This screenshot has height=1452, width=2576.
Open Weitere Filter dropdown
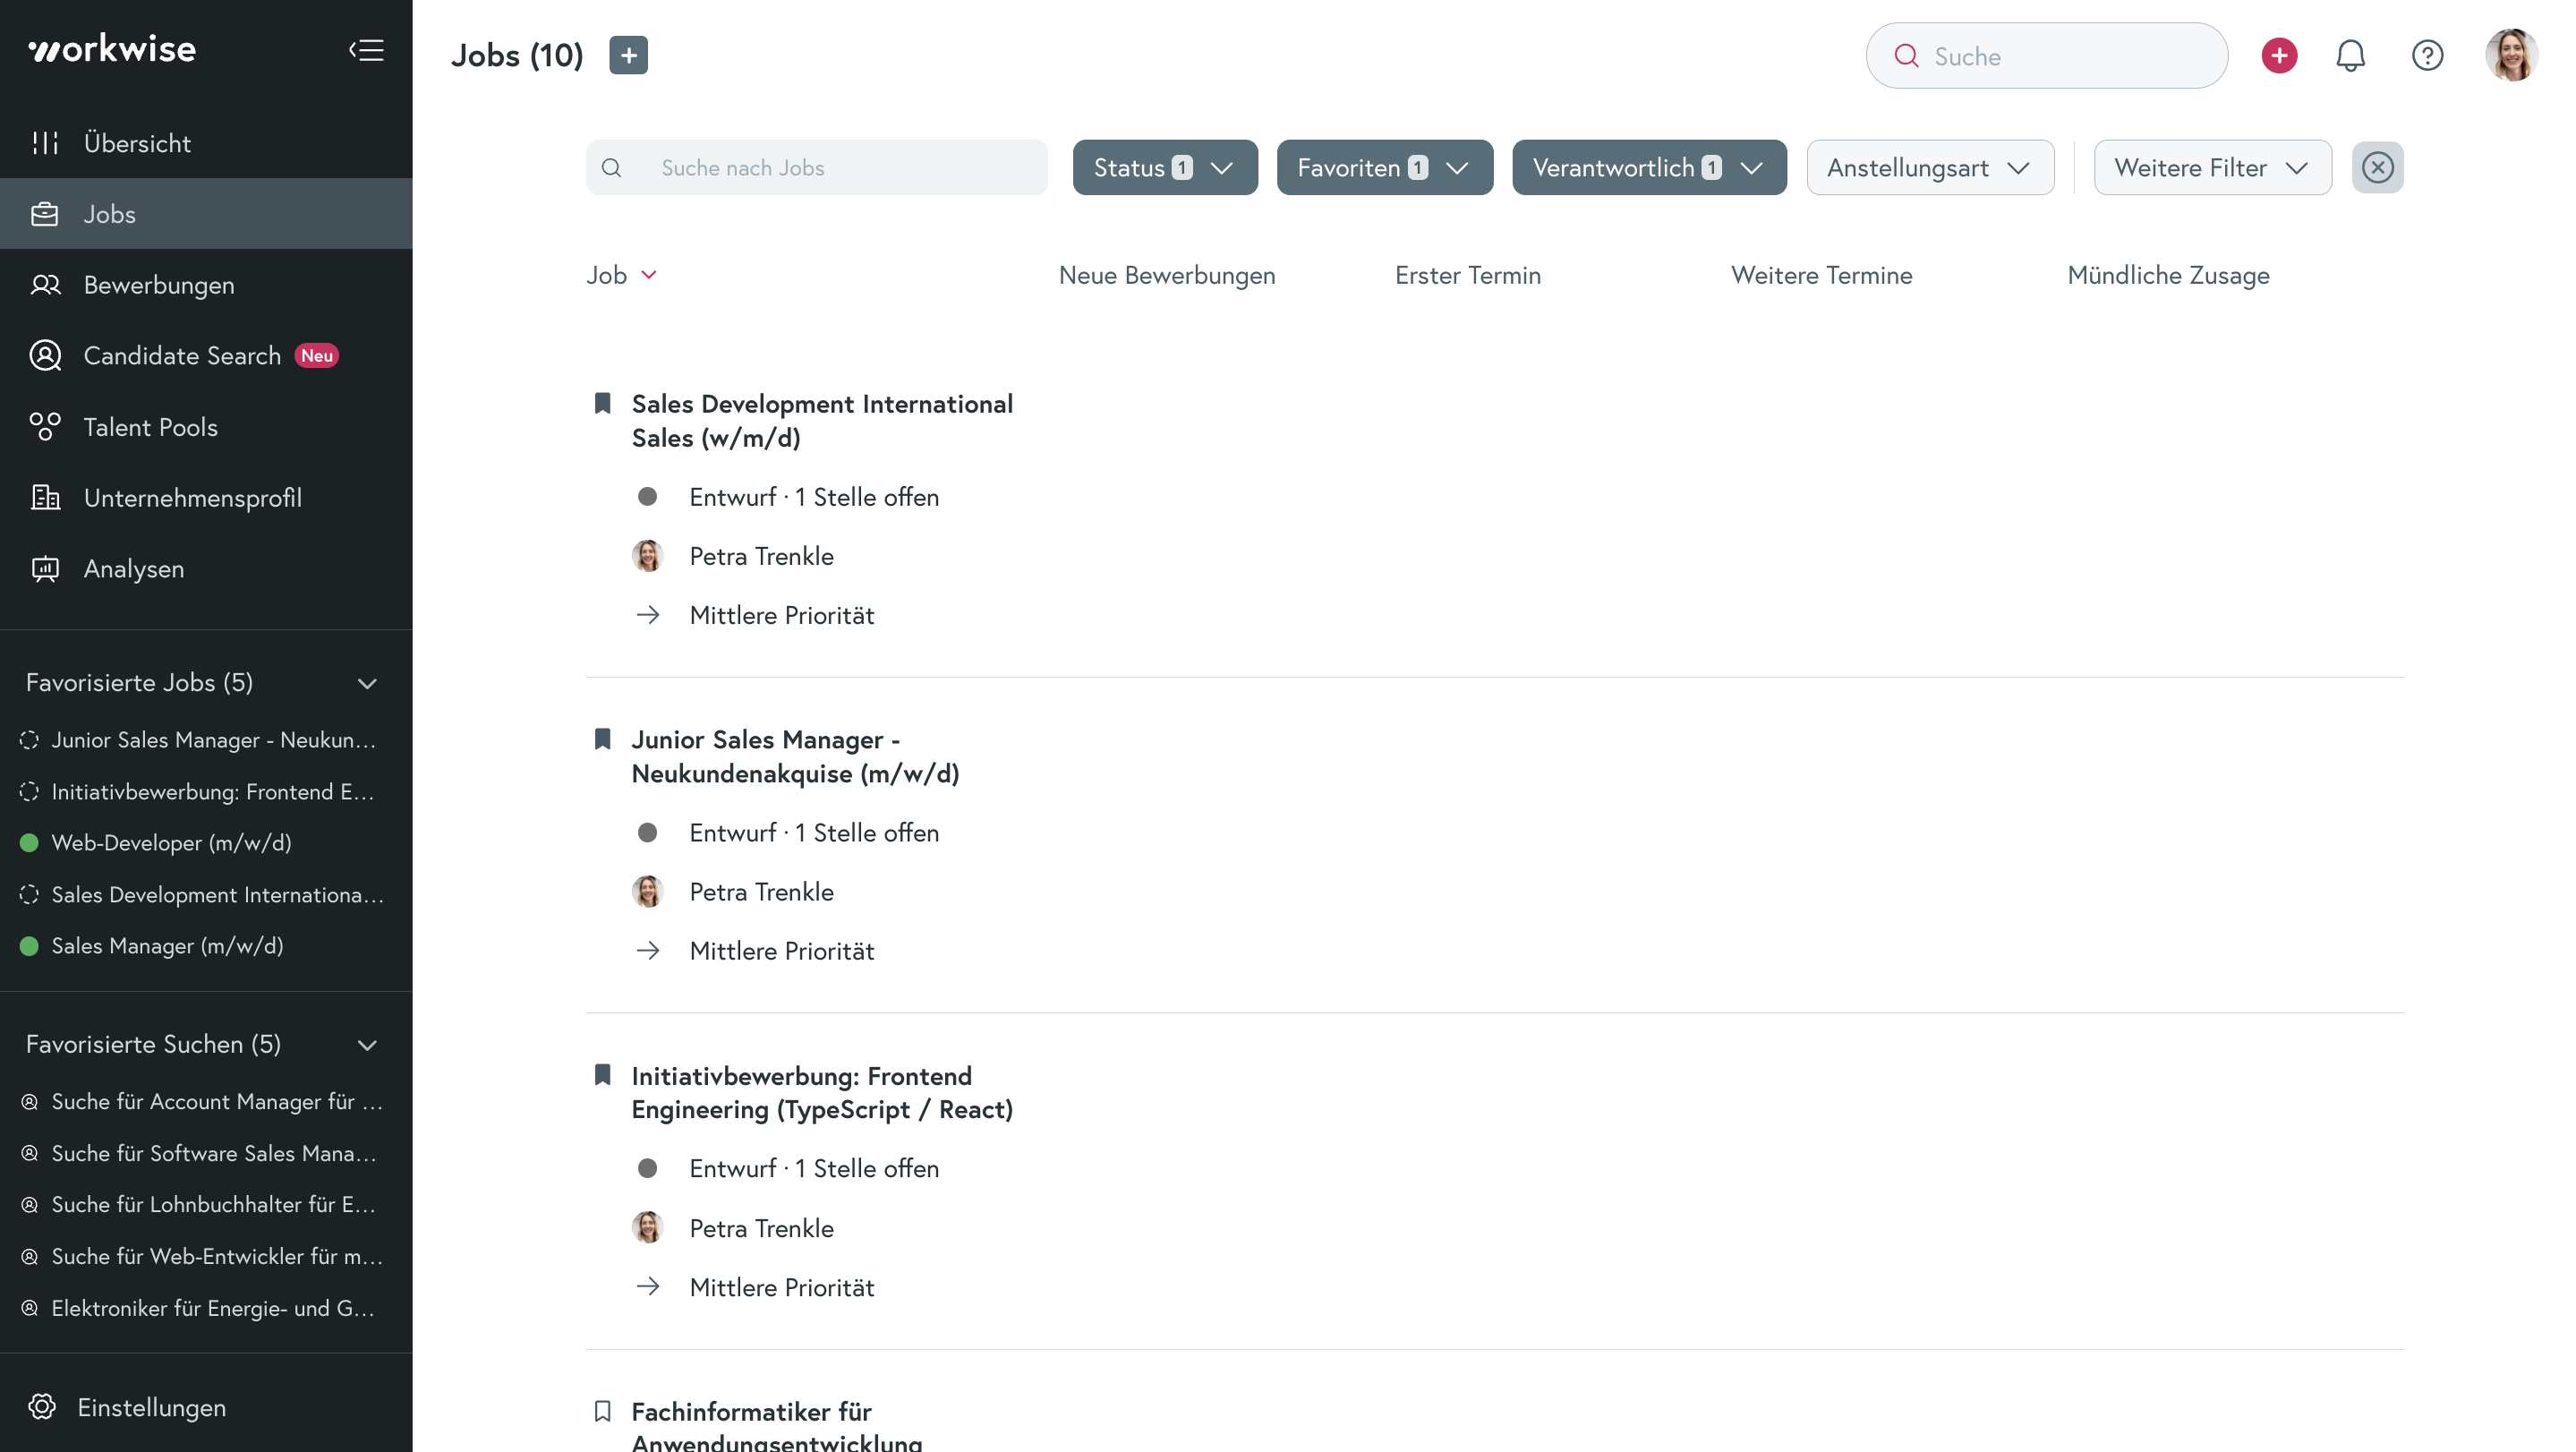[2212, 167]
